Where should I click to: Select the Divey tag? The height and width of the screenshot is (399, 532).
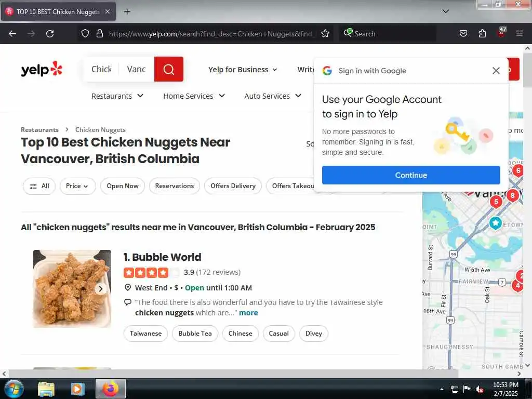[313, 334]
